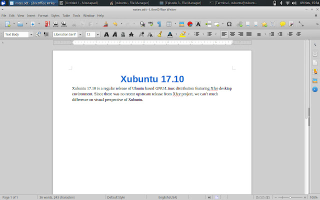This screenshot has width=320, height=200.
Task: Expand the font color dropdown arrow
Action: [176, 34]
